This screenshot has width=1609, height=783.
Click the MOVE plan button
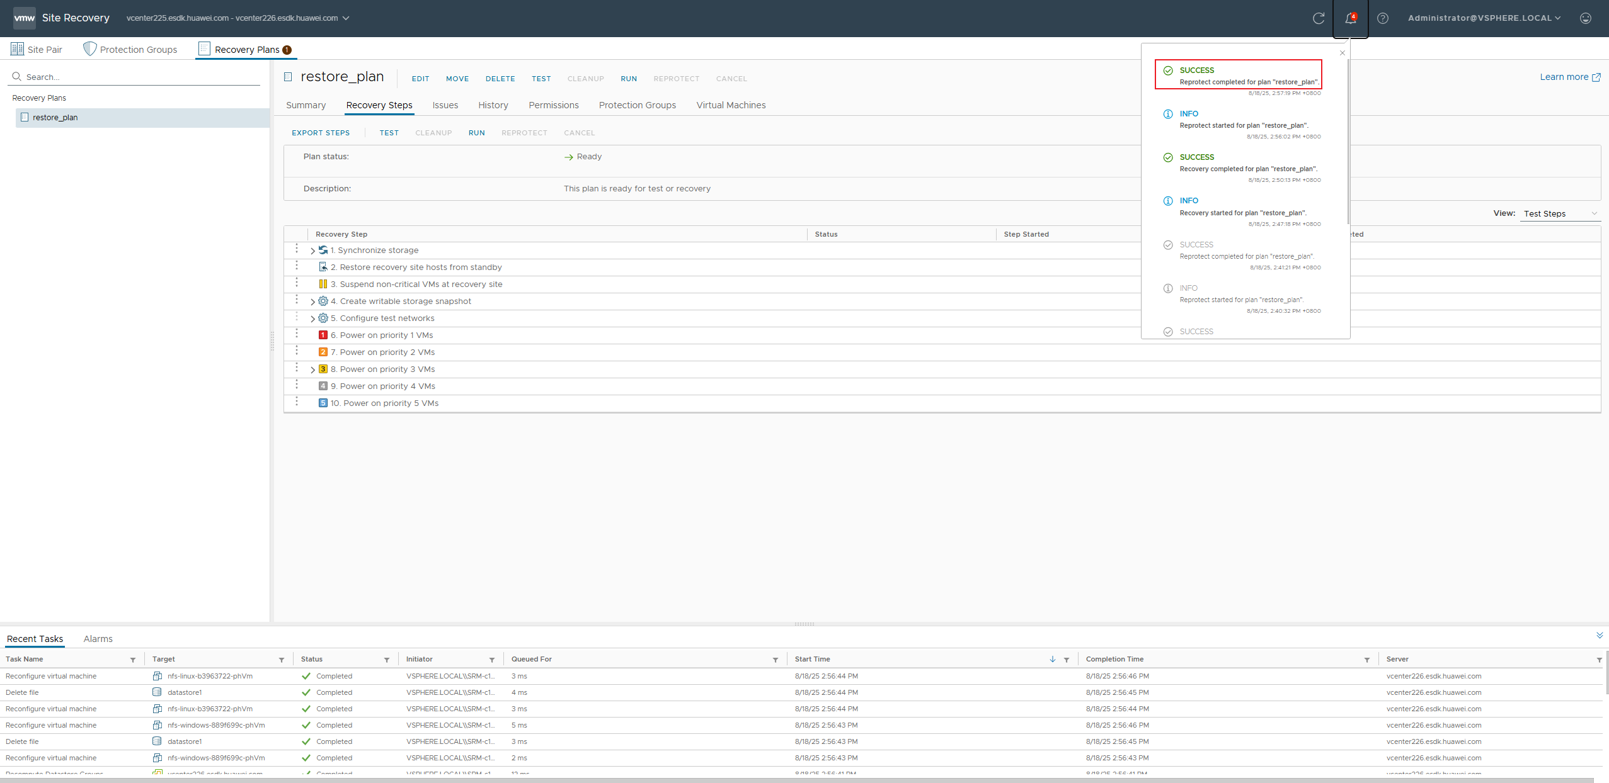(x=457, y=79)
